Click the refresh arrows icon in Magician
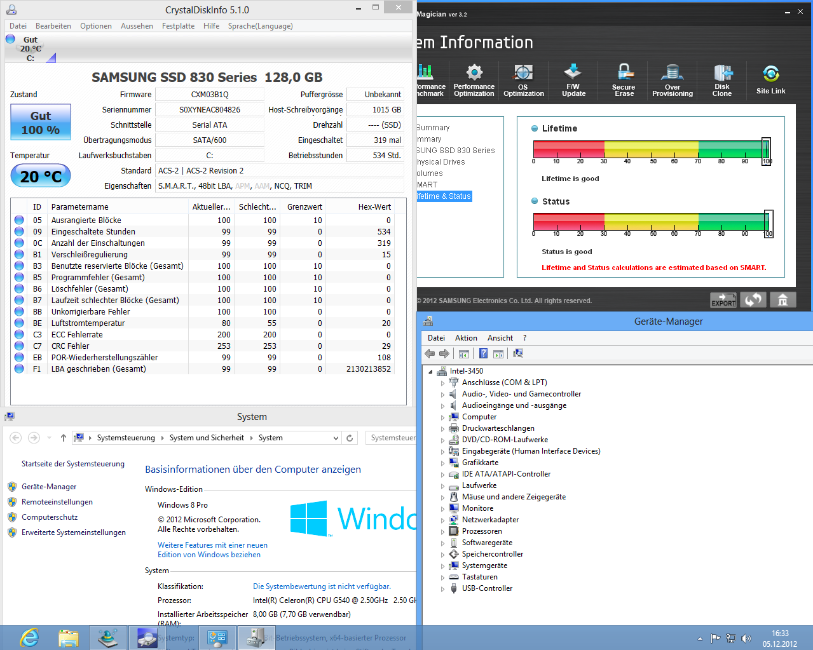 [x=753, y=300]
